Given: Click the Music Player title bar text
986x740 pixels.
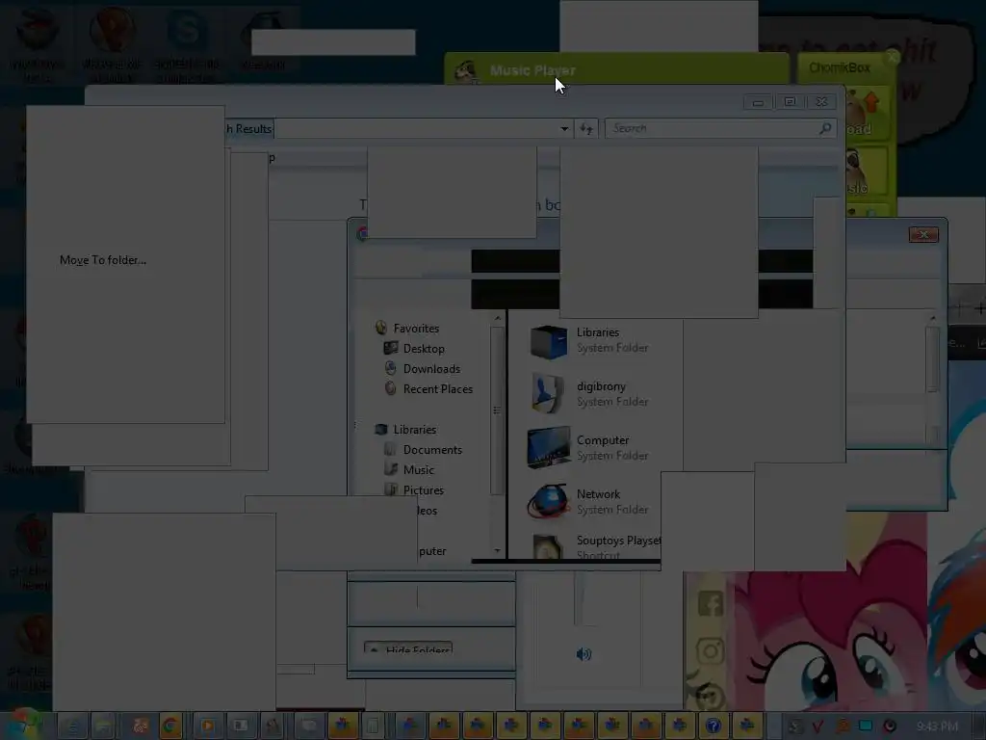Looking at the screenshot, I should coord(532,70).
